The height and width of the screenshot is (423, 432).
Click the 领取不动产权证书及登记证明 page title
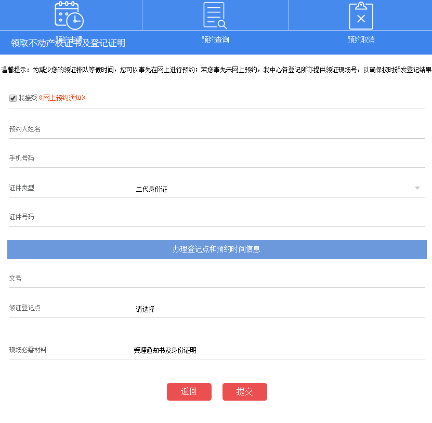tap(68, 44)
